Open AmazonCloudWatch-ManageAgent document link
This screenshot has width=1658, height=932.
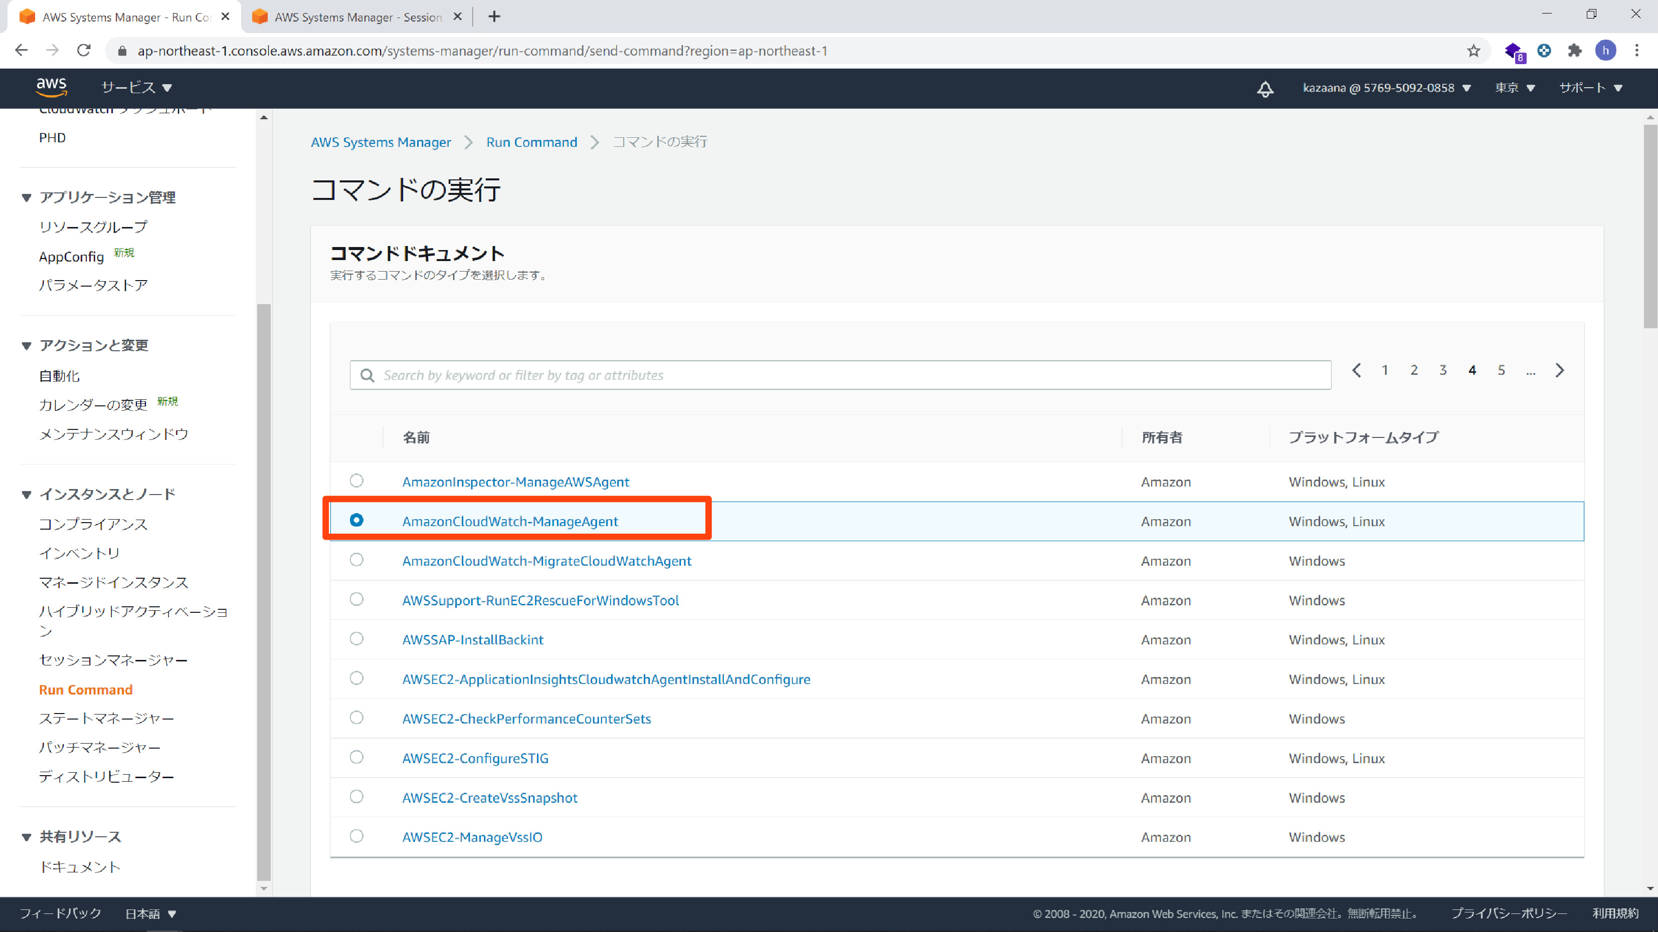coord(510,522)
